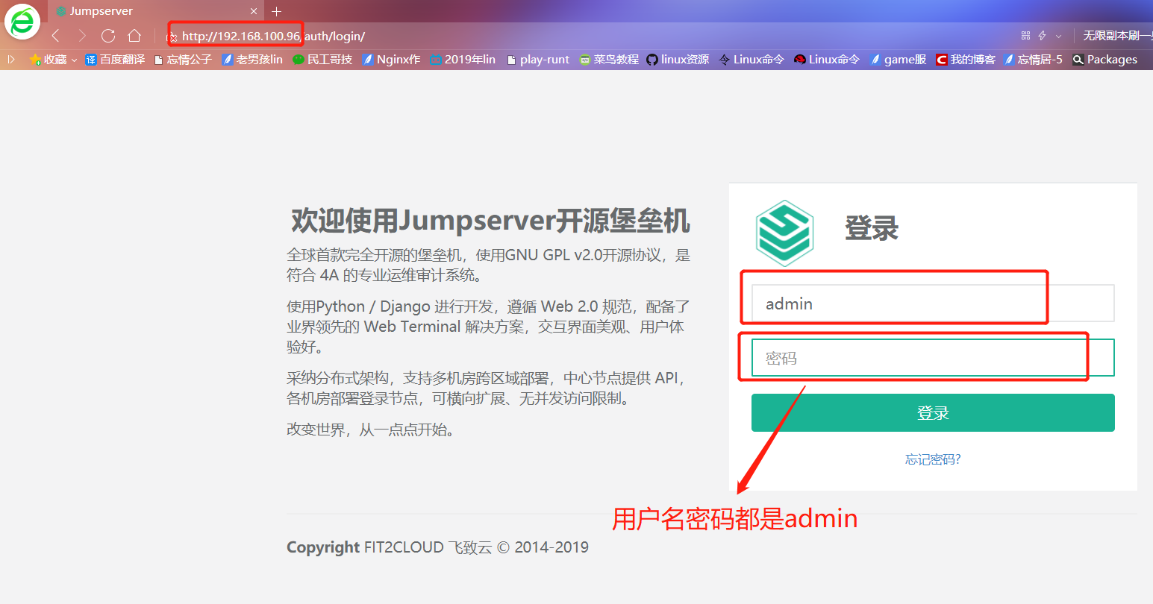Focus the 密码 password field
1153x604 pixels.
click(x=933, y=358)
